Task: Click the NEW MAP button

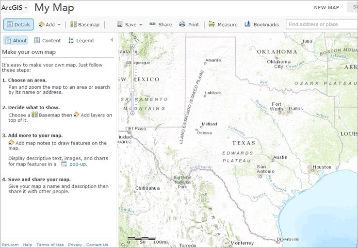Action: pyautogui.click(x=326, y=8)
